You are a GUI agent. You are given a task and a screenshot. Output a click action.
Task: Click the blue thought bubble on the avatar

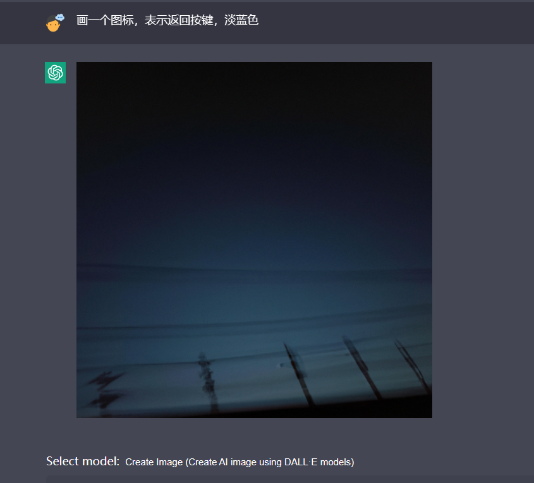pyautogui.click(x=60, y=17)
